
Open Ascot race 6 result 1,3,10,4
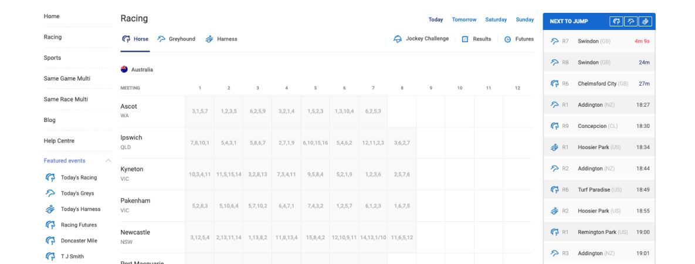coord(344,111)
